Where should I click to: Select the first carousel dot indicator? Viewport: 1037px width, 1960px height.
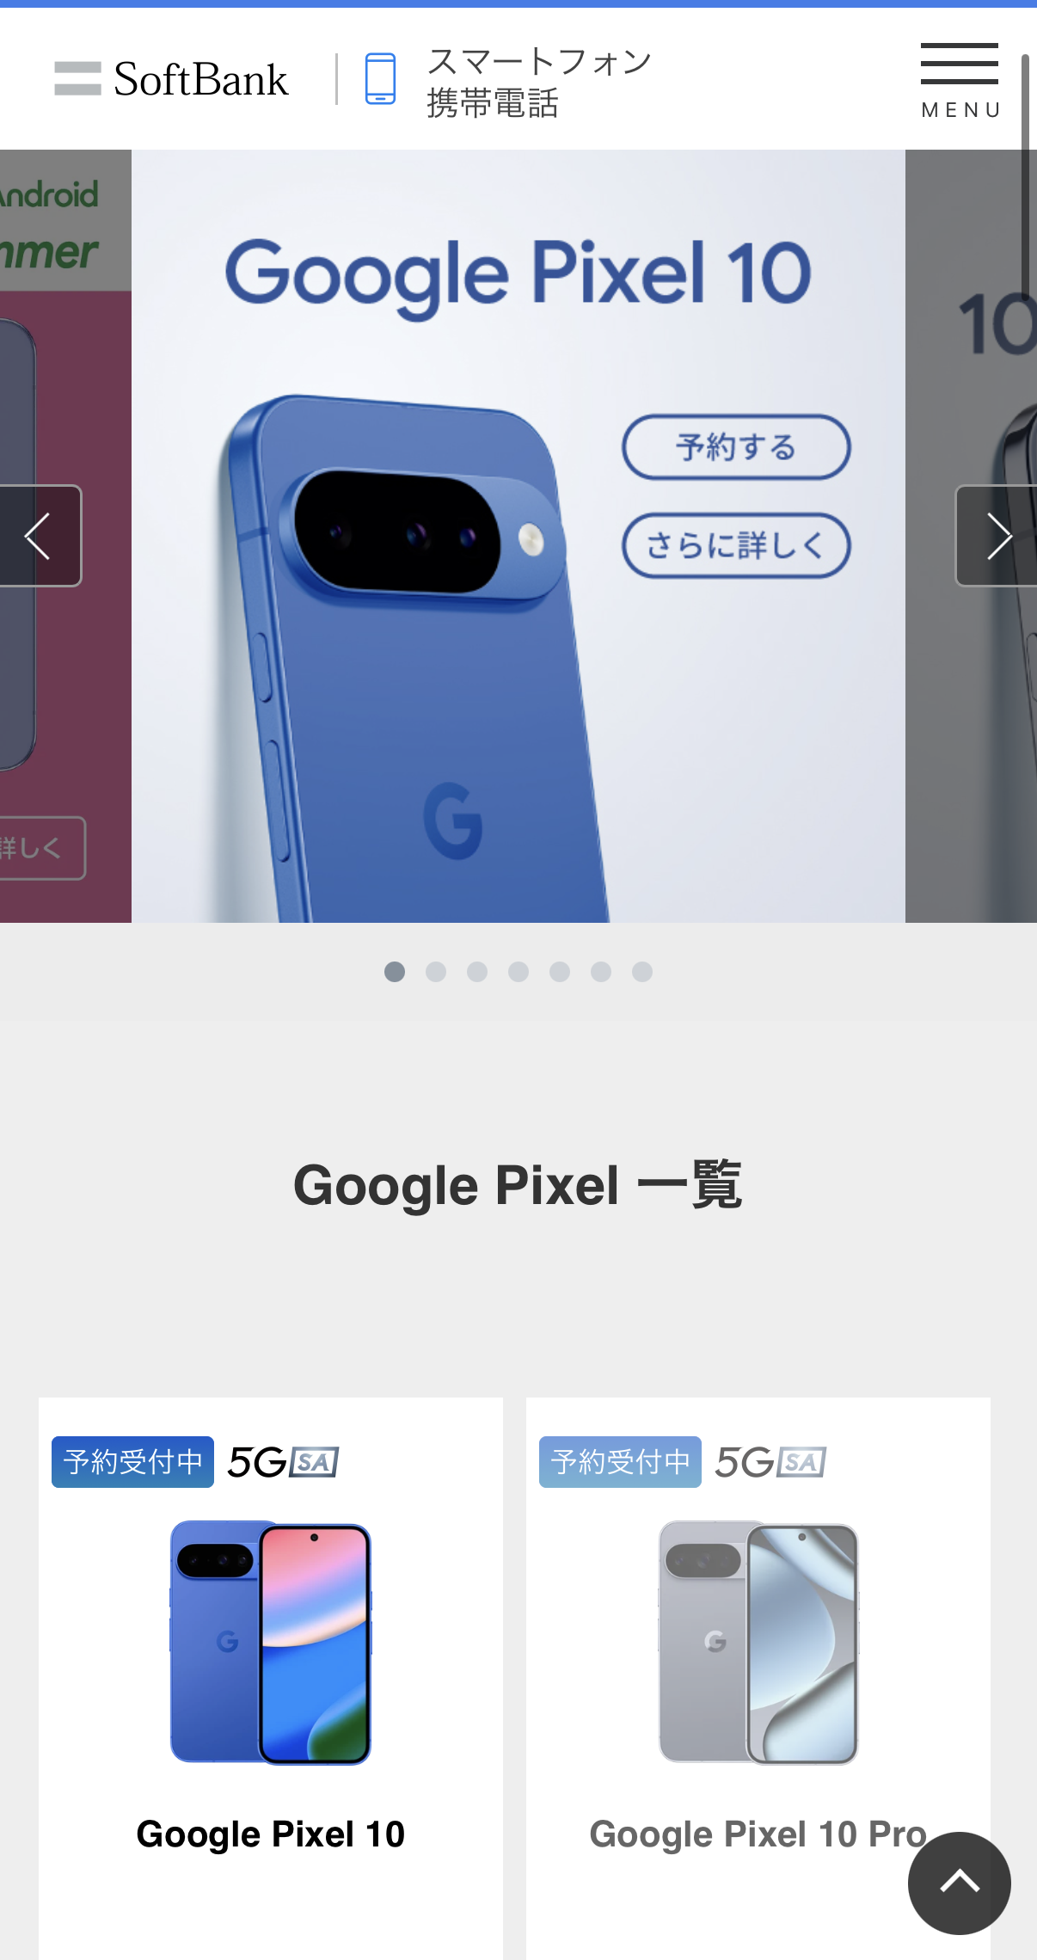click(x=395, y=972)
